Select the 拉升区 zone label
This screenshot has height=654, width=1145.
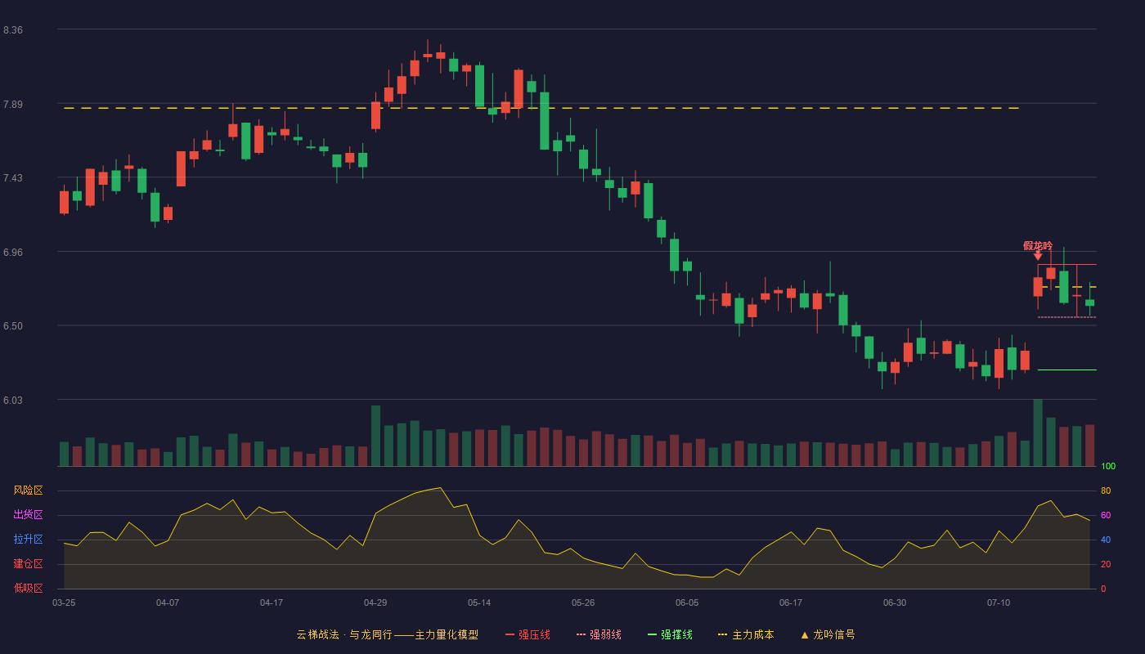29,540
